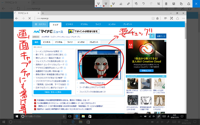This screenshot has height=125, width=200.
Task: Open Windows Ink Workspace in captured taskbar
Action: click(x=159, y=116)
